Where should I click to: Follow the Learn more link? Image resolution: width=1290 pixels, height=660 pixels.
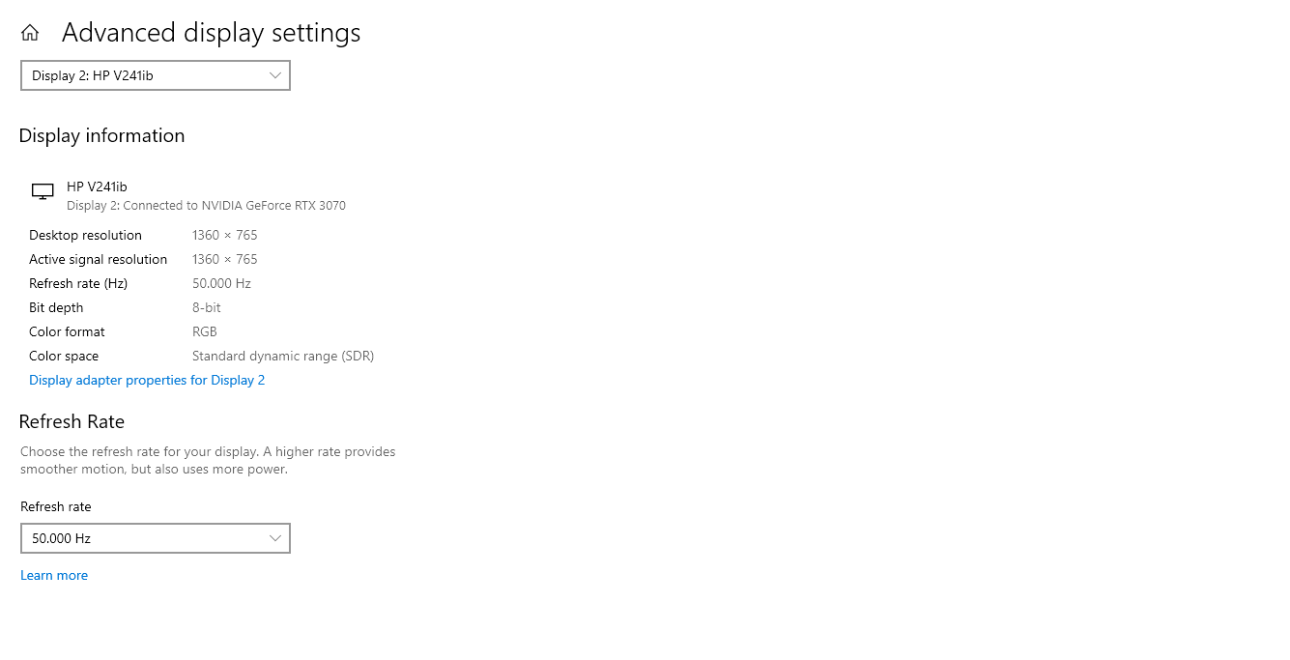[54, 575]
